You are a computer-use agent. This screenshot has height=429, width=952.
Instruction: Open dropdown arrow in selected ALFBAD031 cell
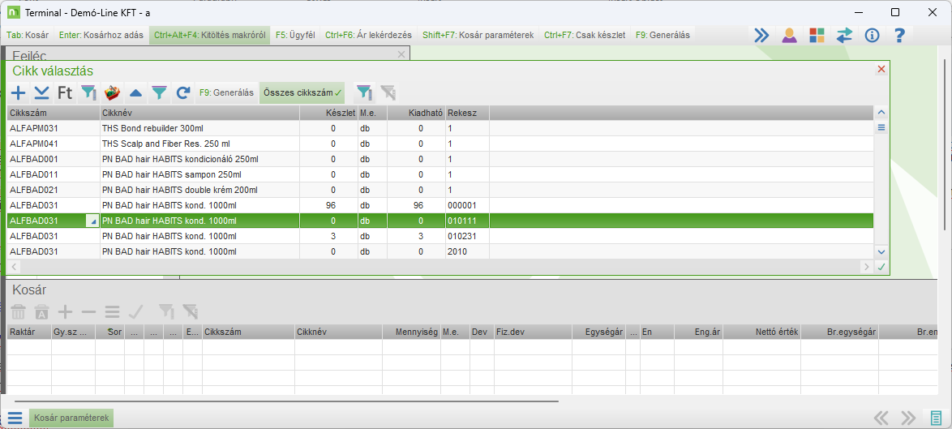[x=93, y=222]
